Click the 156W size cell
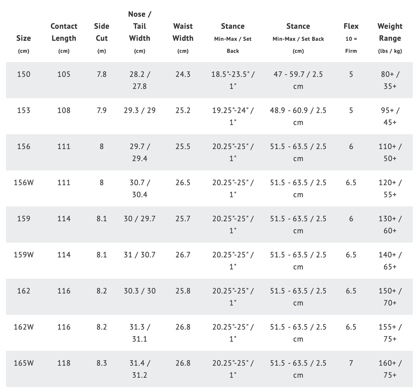This screenshot has height=390, width=416. [23, 182]
